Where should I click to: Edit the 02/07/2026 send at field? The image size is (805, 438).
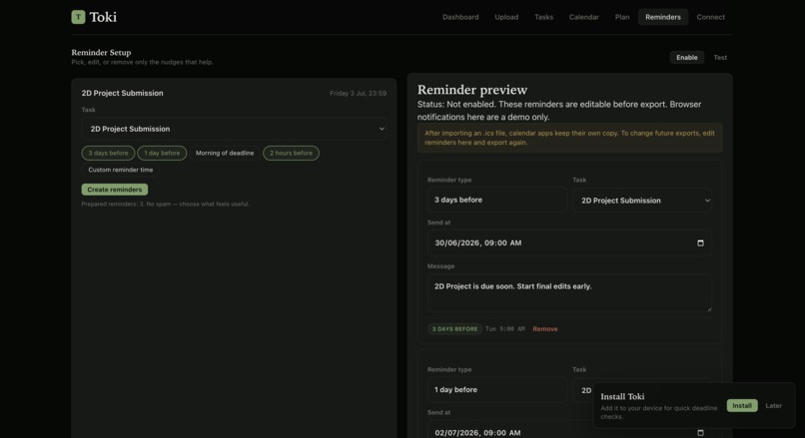coord(570,431)
